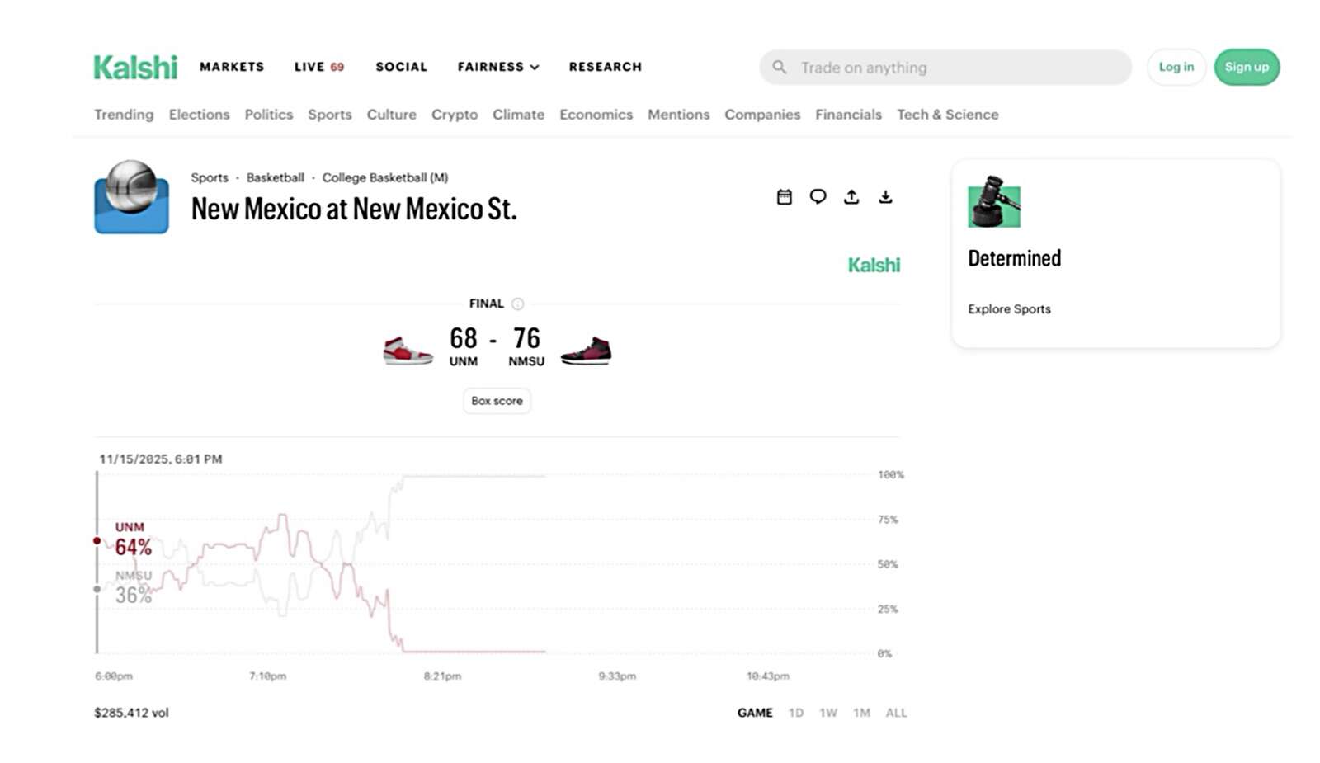This screenshot has width=1320, height=763.
Task: Select the Climate category
Action: (518, 115)
